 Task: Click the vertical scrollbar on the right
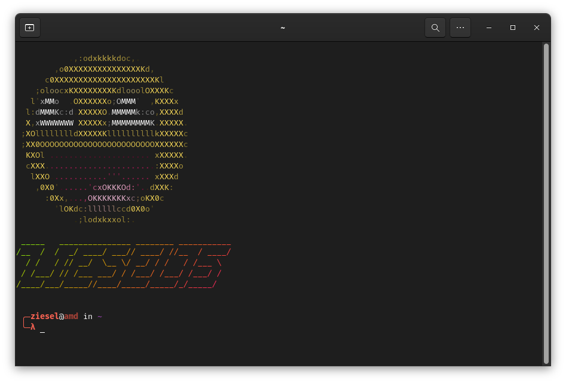point(546,203)
